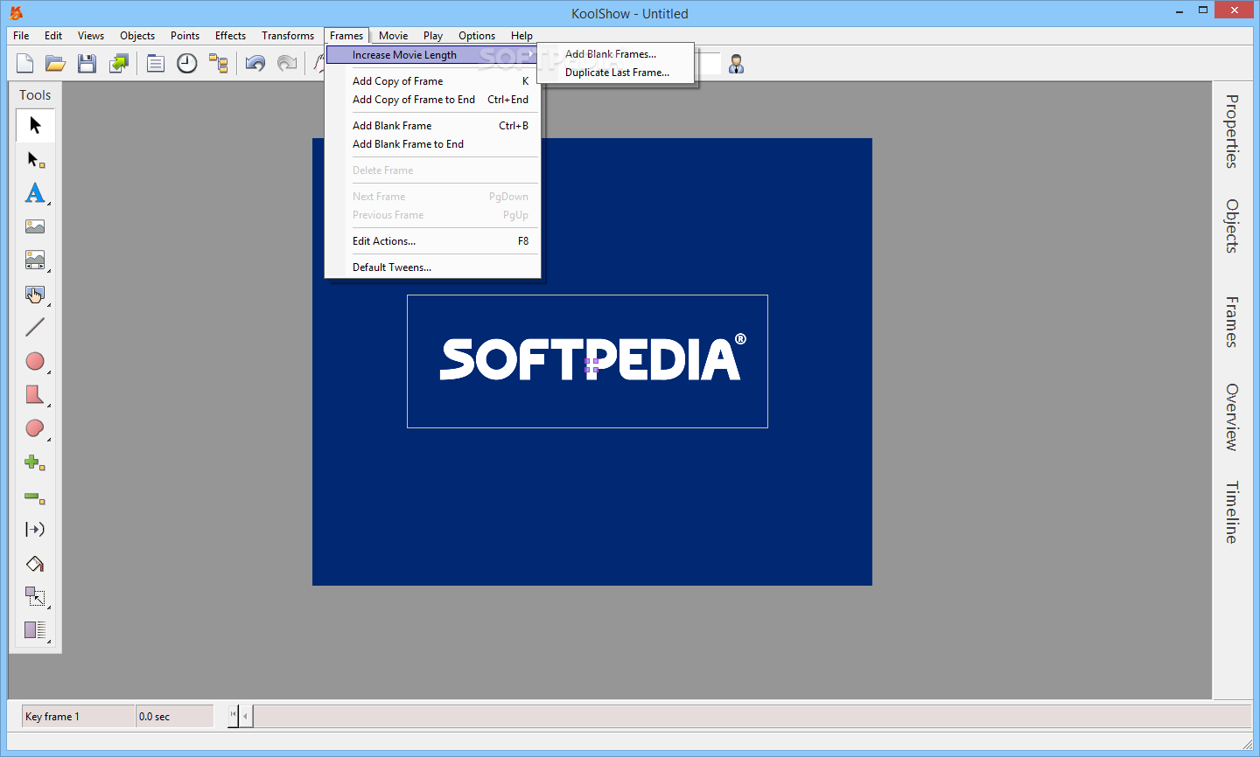1260x757 pixels.
Task: Select the Paint bucket fill tool
Action: point(35,564)
